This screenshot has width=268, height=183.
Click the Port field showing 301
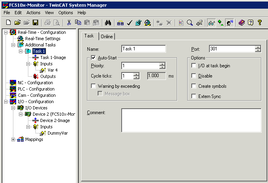(x=232, y=49)
